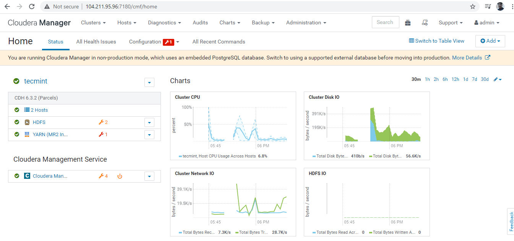Switch to All Recent Commands tab

219,42
